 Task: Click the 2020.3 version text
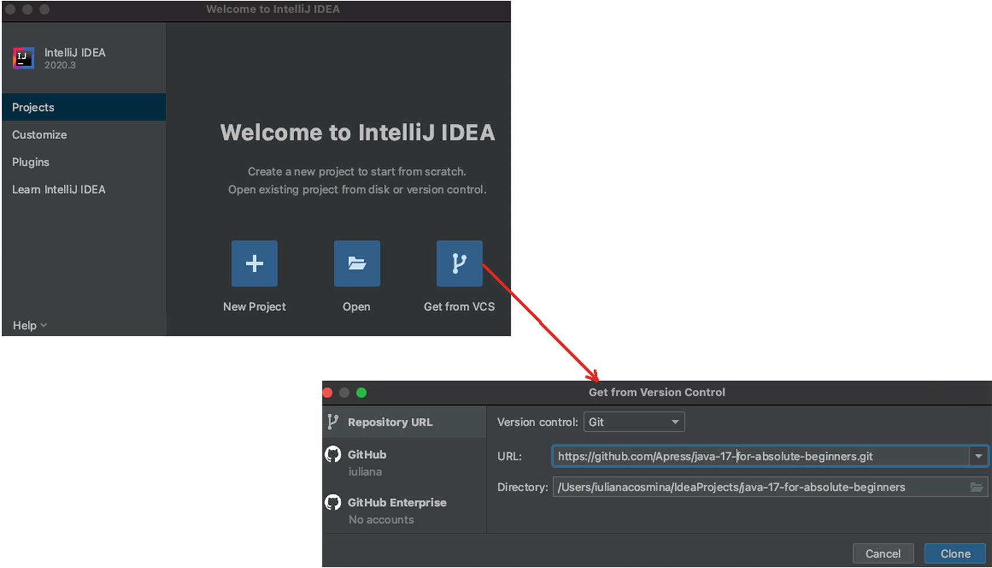click(x=60, y=65)
